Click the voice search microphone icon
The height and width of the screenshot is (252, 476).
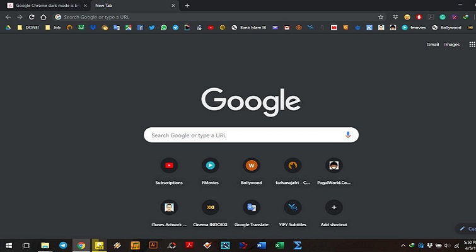(348, 135)
